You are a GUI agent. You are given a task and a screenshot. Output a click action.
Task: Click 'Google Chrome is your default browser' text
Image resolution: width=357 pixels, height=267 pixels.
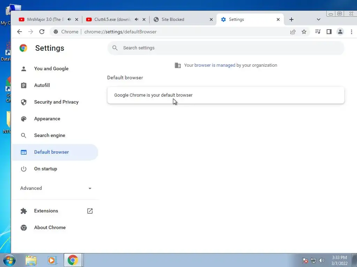153,95
